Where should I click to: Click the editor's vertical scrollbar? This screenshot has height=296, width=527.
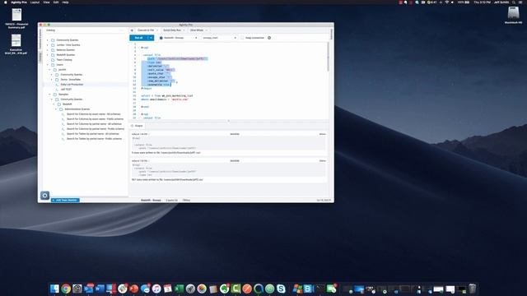coord(329,57)
